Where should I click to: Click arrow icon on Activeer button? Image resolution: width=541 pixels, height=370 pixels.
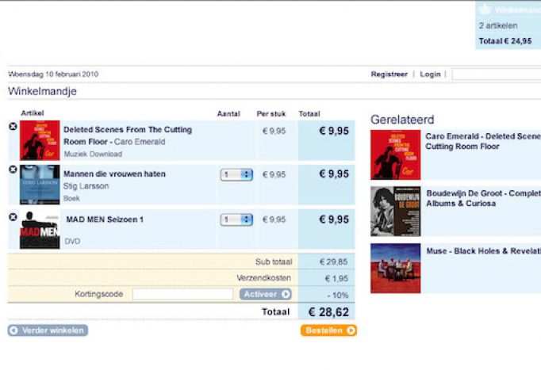286,294
